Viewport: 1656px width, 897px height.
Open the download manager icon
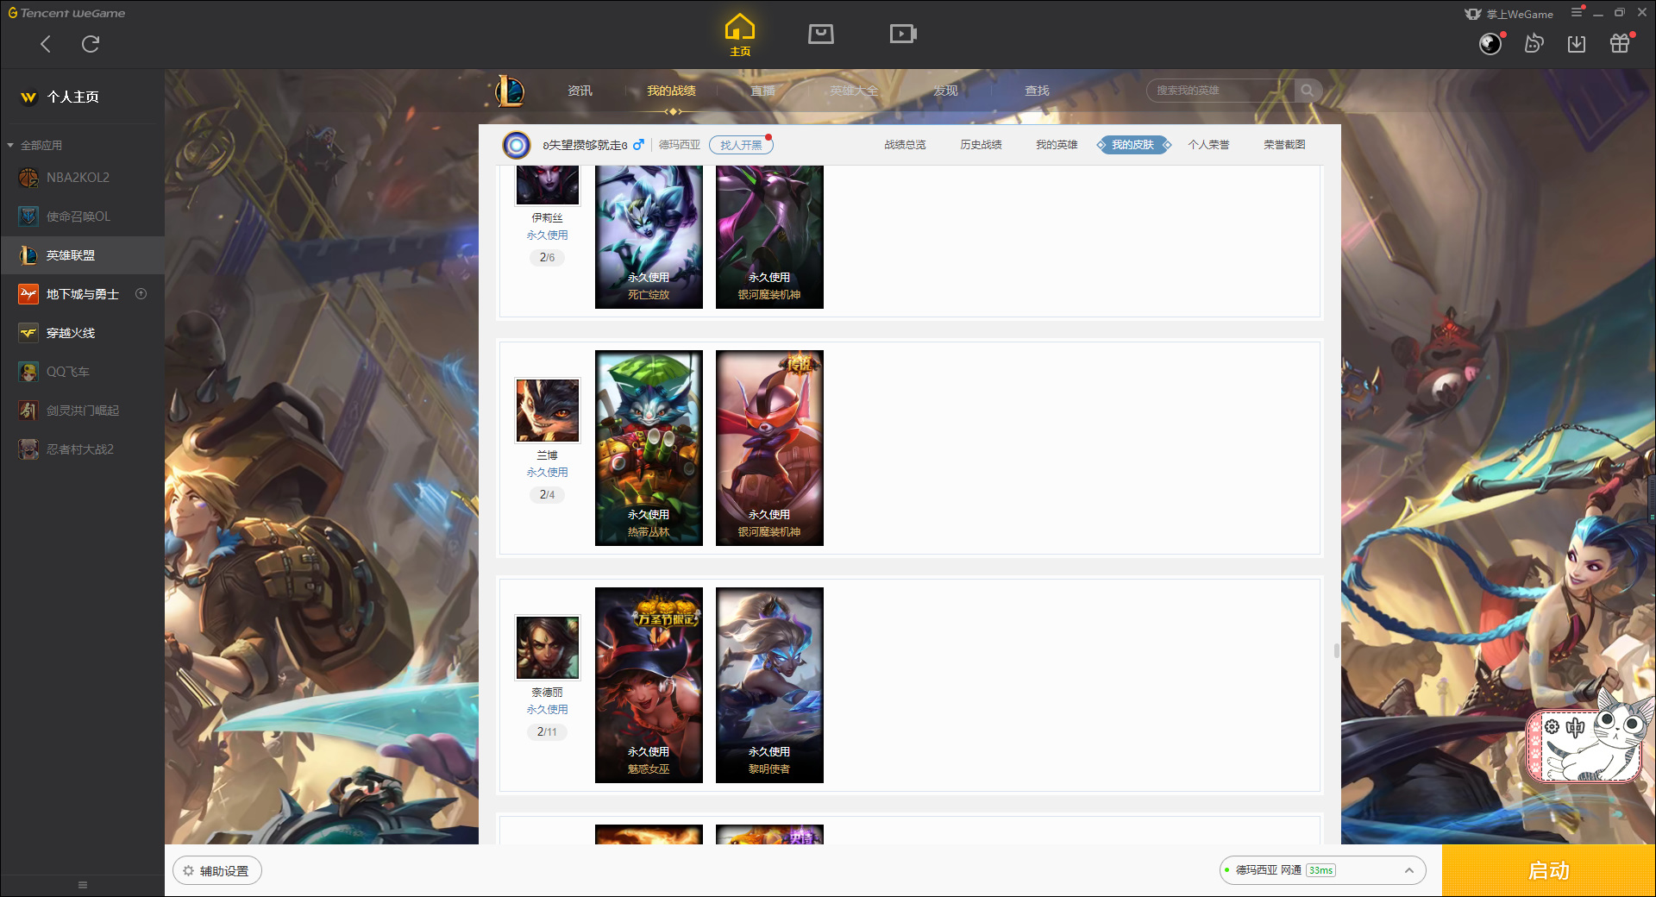coord(1577,44)
